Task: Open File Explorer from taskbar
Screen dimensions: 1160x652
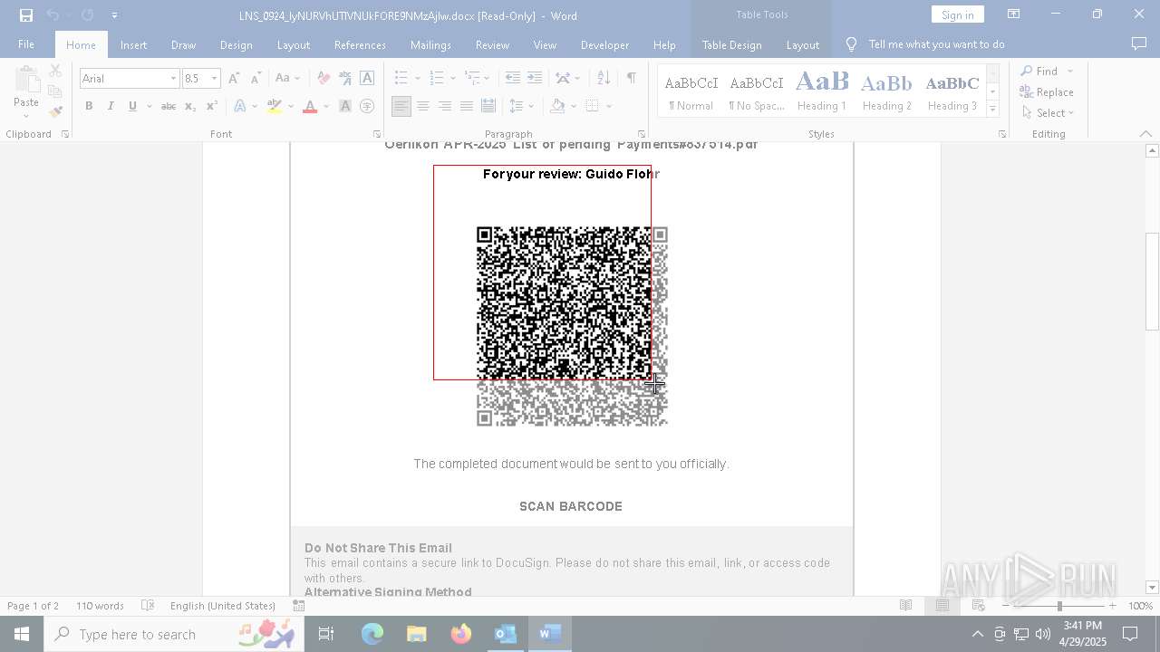Action: pyautogui.click(x=417, y=634)
